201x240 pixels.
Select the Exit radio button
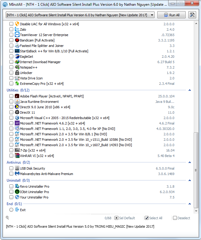(x=11, y=210)
